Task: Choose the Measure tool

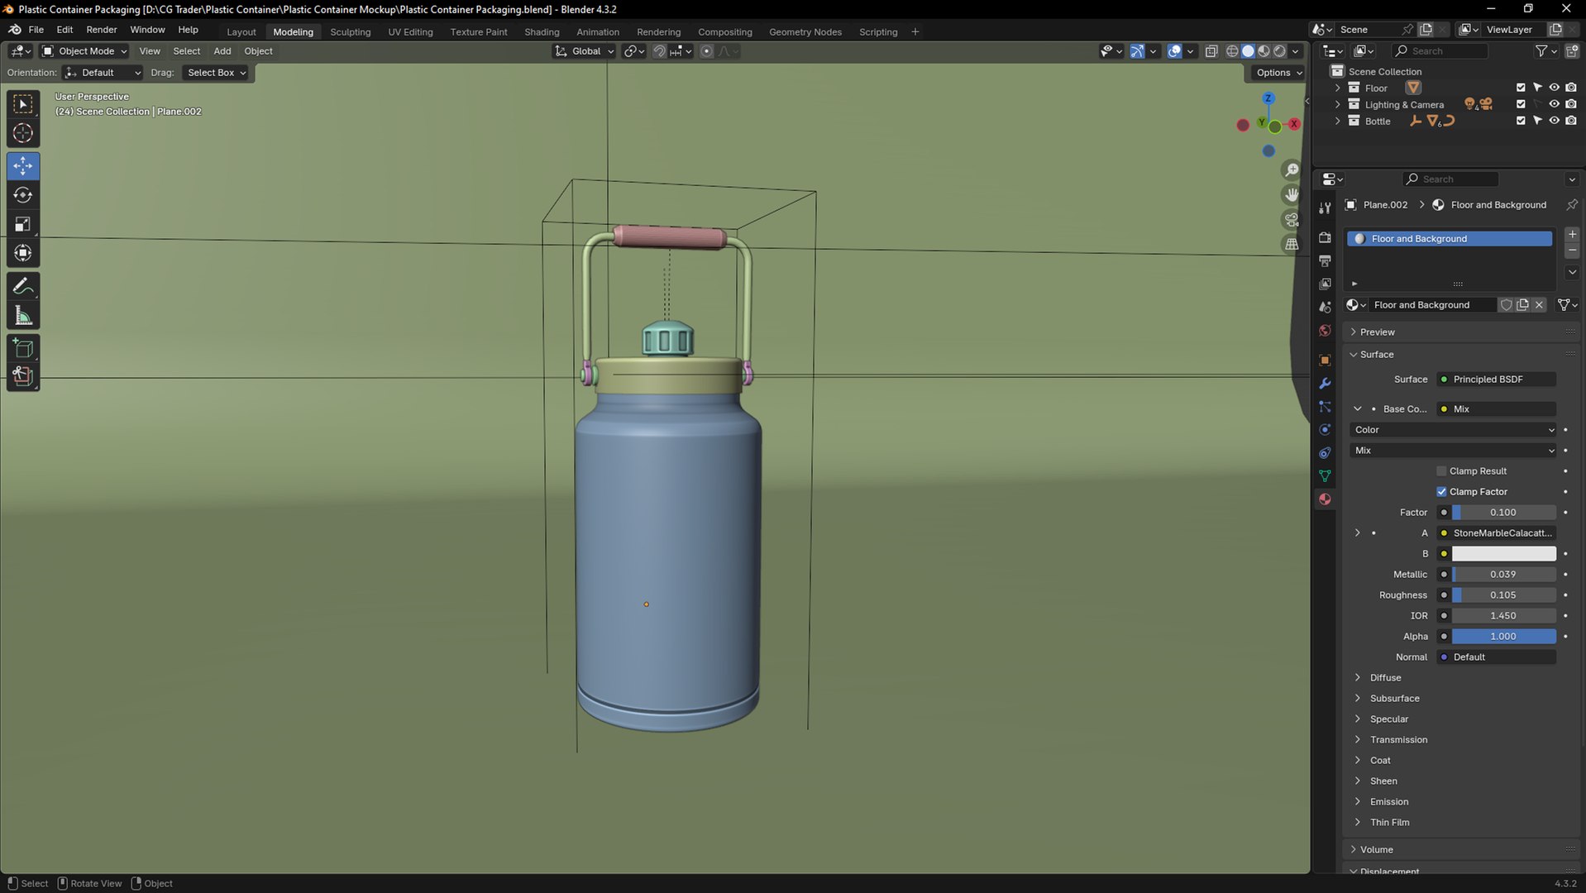Action: 23,316
